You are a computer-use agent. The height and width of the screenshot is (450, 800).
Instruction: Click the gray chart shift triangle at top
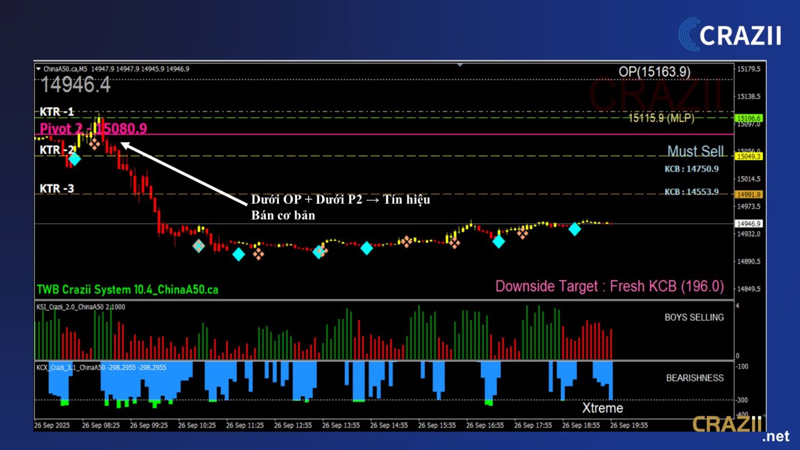pos(460,65)
